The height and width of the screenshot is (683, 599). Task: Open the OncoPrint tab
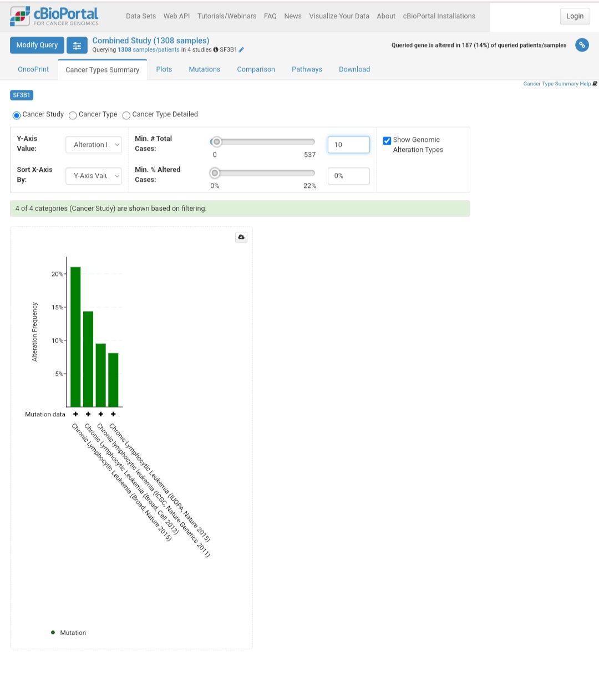[33, 69]
